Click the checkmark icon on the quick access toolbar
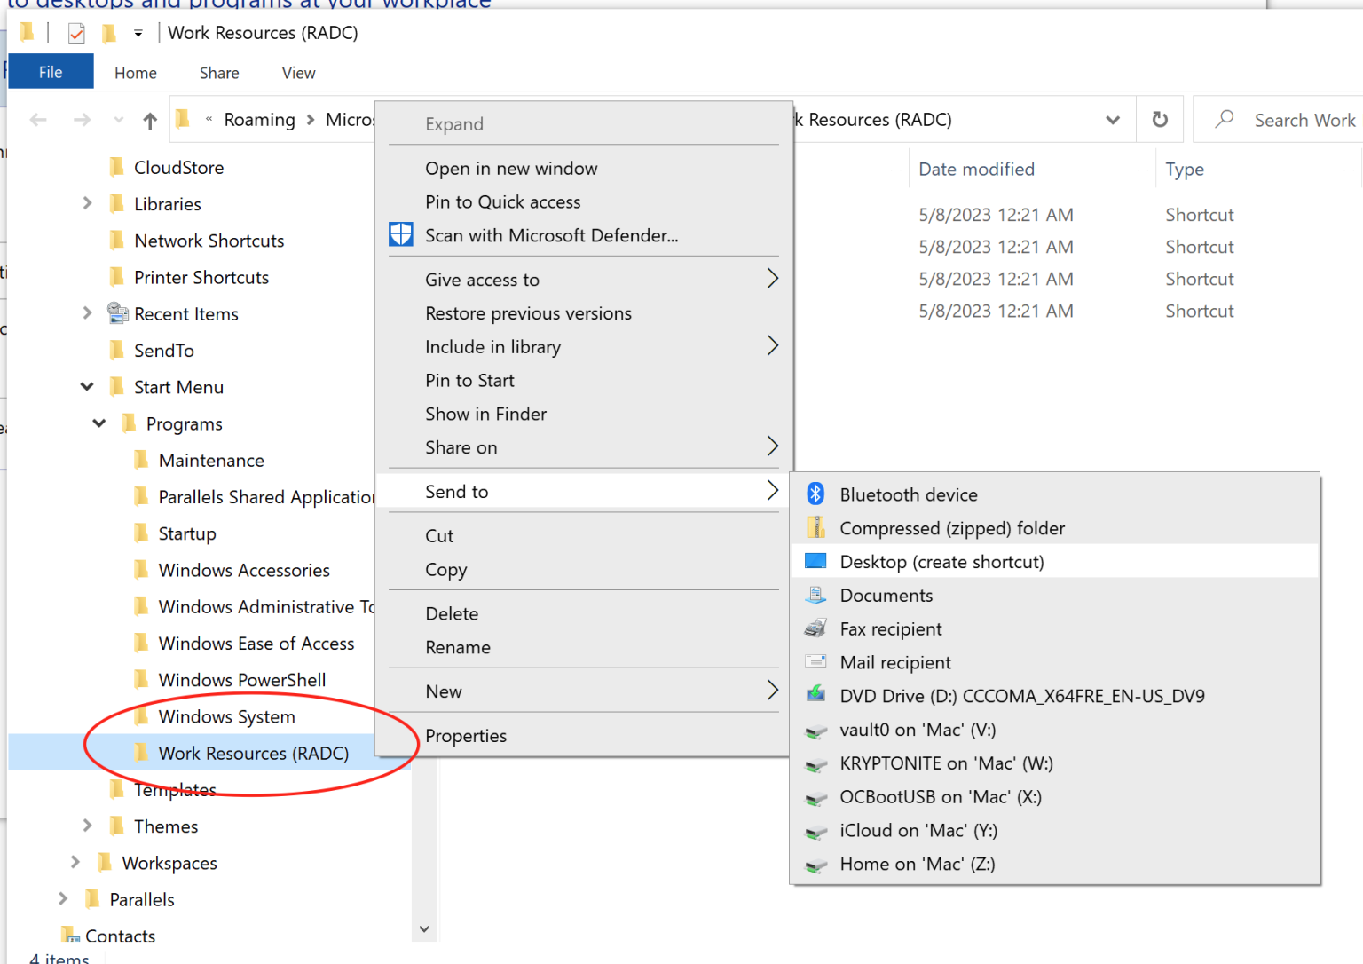The height and width of the screenshot is (964, 1363). [x=75, y=32]
